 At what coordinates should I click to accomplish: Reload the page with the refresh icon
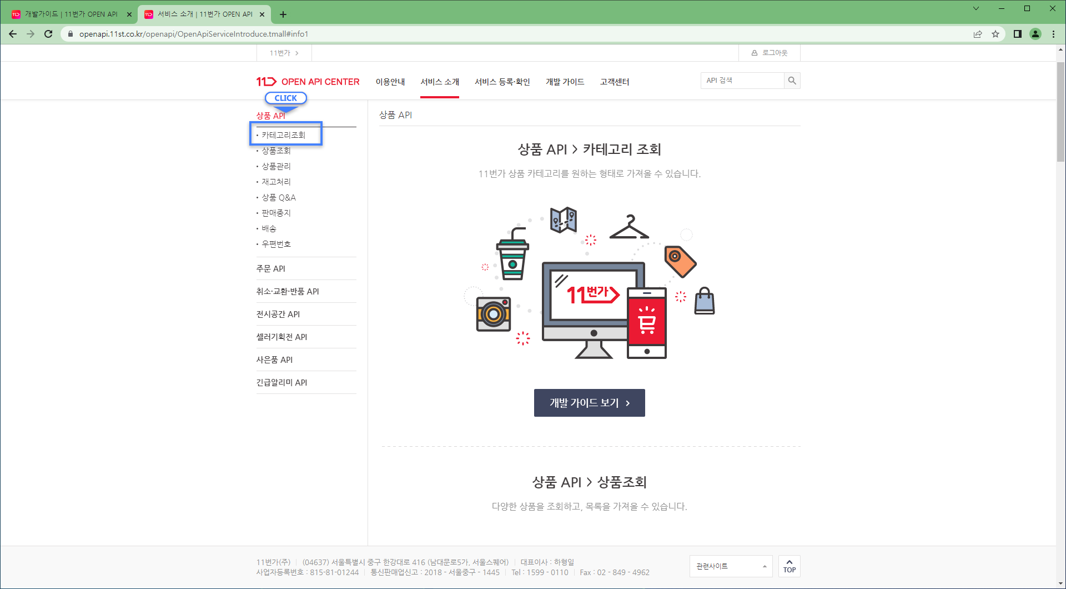[48, 34]
